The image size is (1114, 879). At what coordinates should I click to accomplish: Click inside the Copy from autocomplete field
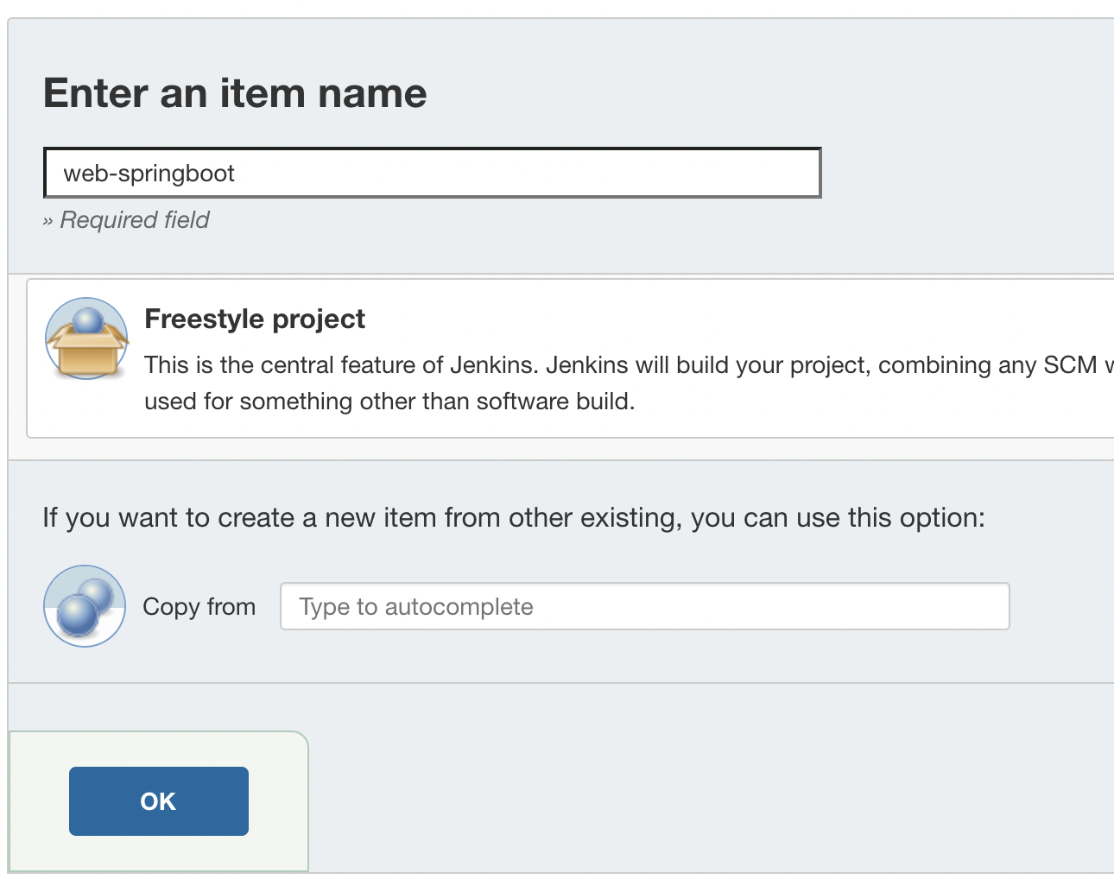(645, 606)
